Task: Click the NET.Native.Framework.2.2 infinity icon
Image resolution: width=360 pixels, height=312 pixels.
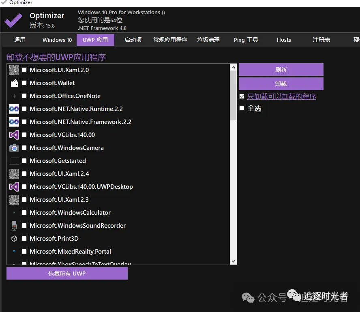Action: (x=14, y=122)
